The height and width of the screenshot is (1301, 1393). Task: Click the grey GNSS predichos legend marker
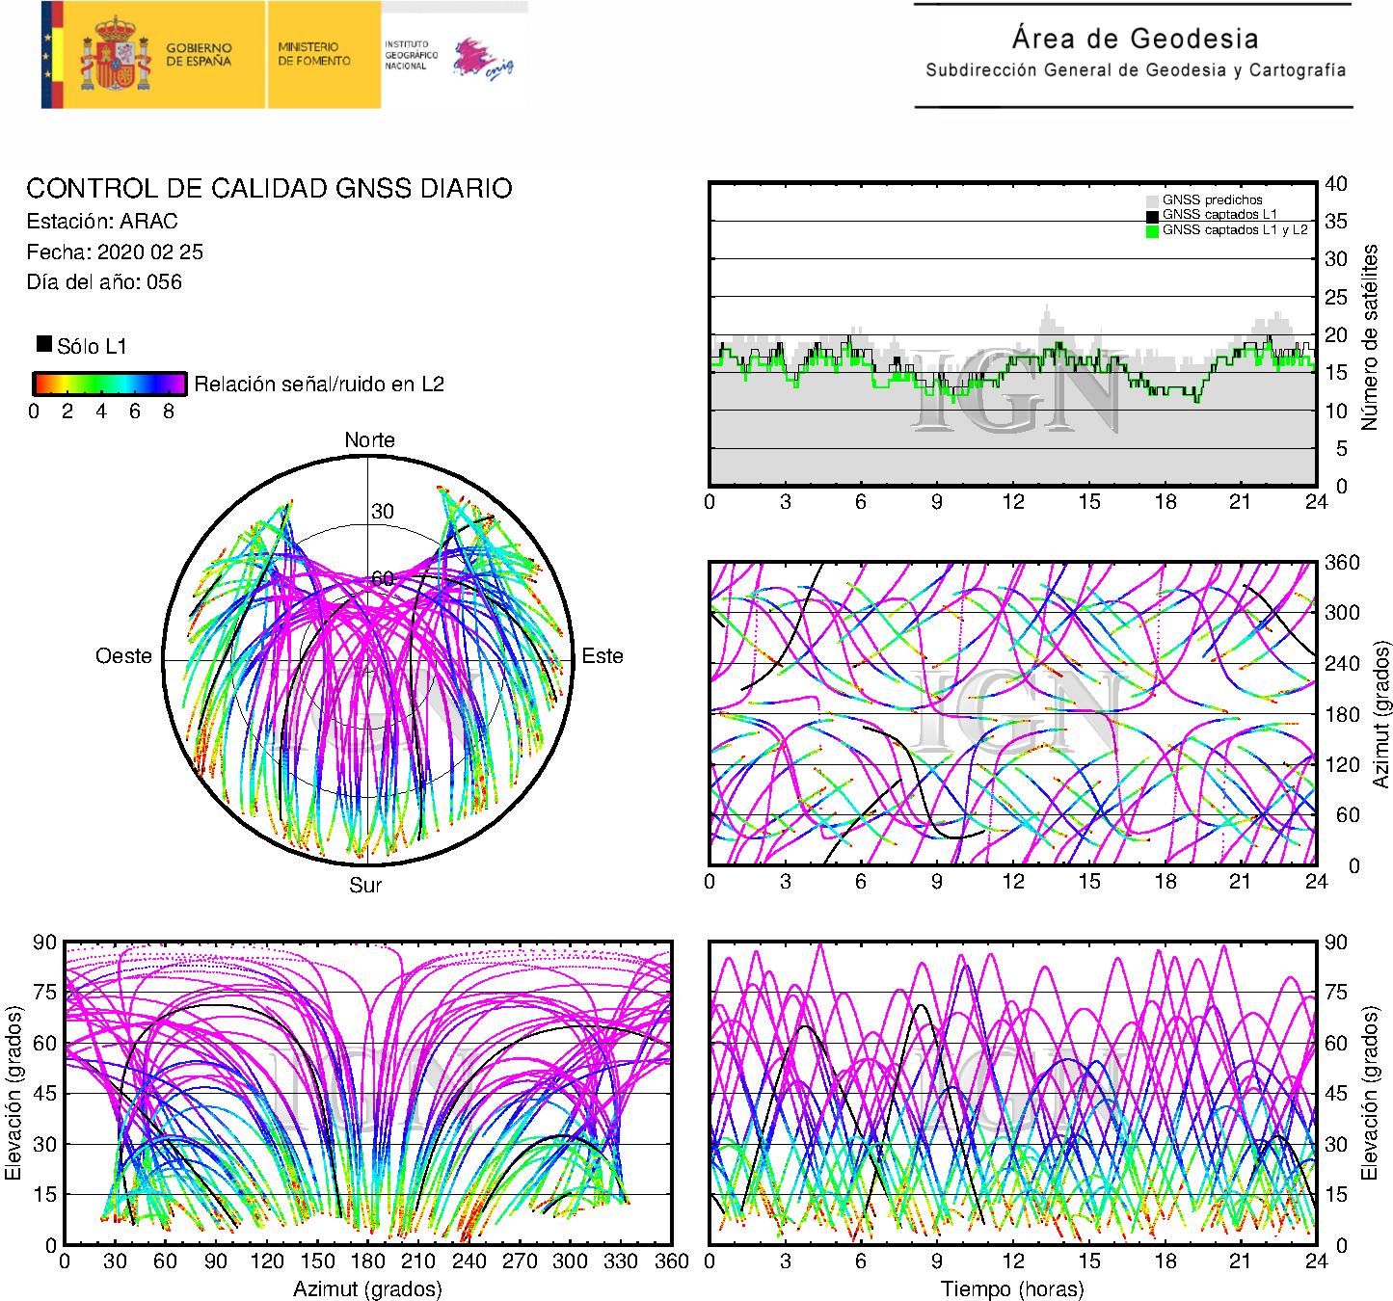click(x=1152, y=200)
